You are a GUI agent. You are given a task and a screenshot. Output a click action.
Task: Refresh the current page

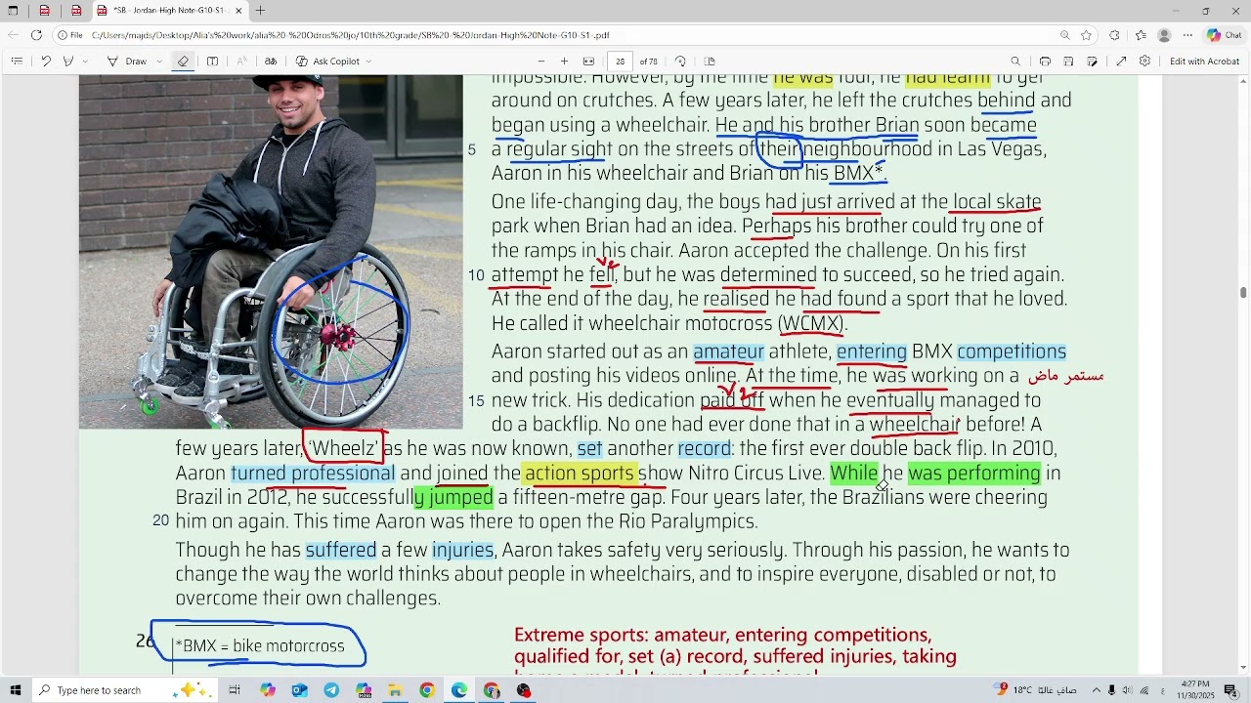(36, 35)
